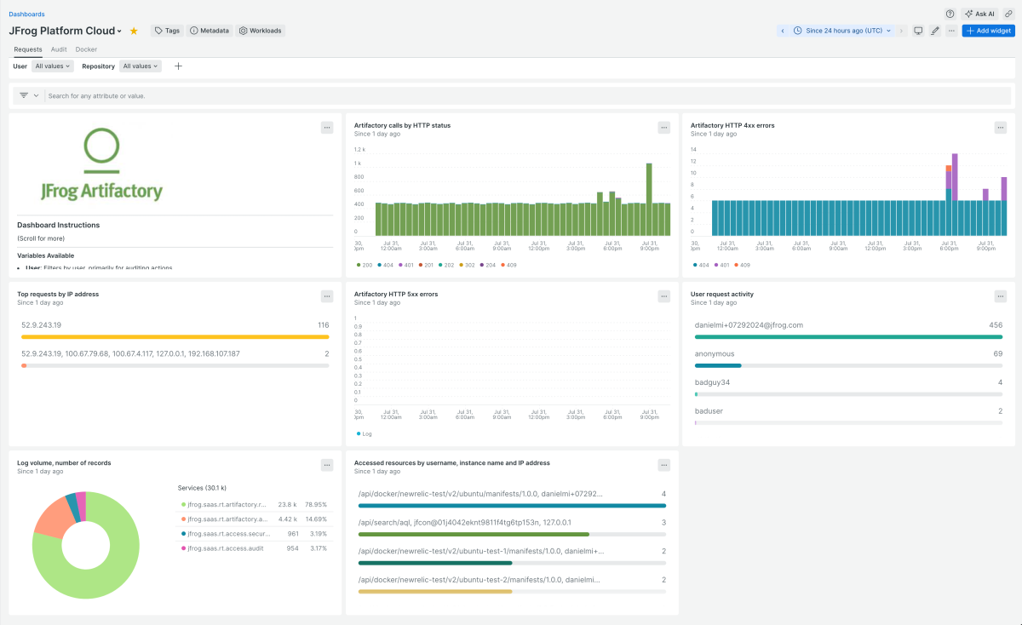Select the ubuntu-test-2 manifests resource row

pos(512,584)
